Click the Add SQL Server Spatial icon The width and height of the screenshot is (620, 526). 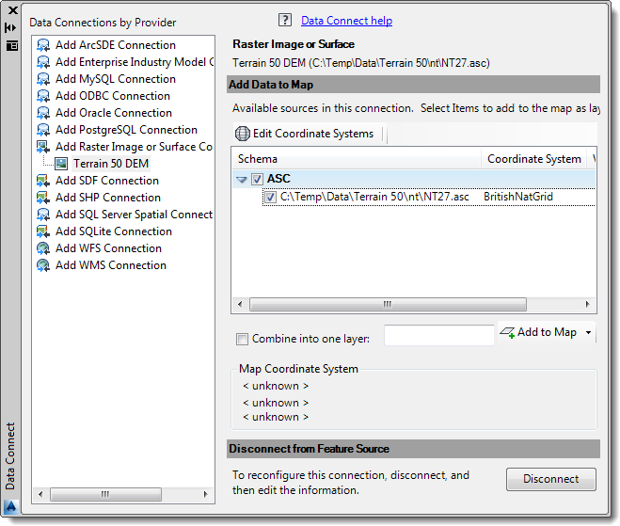[x=43, y=215]
